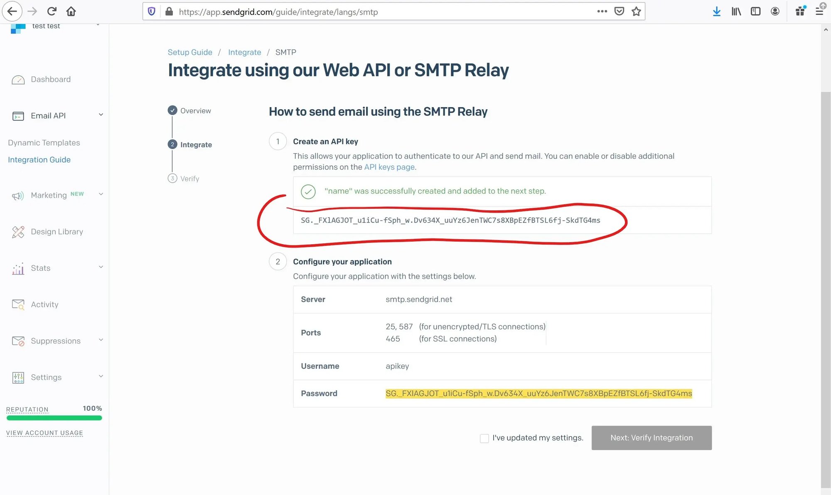Click Next: Verify Integration button

pyautogui.click(x=651, y=438)
